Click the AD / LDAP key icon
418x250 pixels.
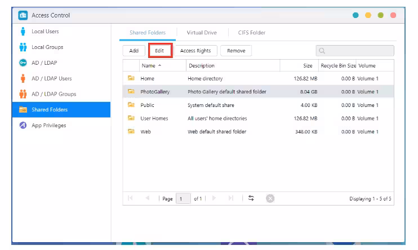point(23,62)
